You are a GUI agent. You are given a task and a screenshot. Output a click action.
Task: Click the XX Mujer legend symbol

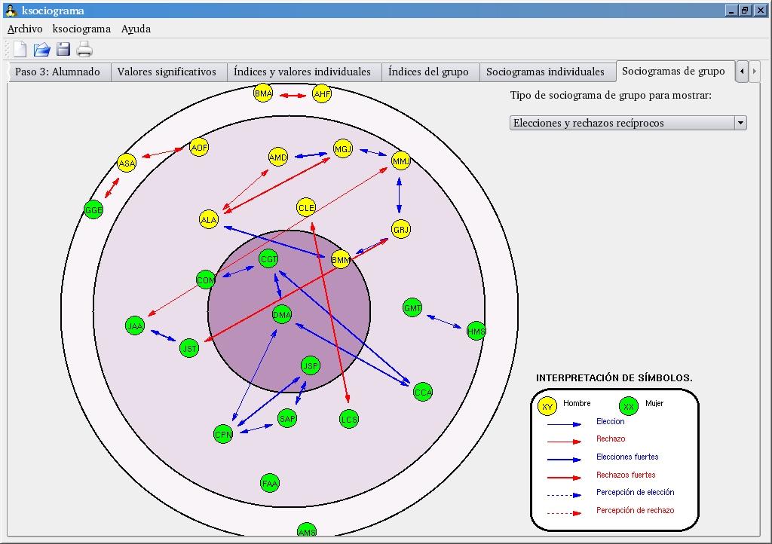[x=629, y=406]
